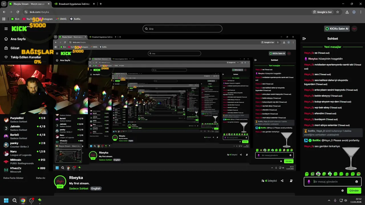Open the Kick bookmark
The height and width of the screenshot is (205, 365).
(x=15, y=19)
